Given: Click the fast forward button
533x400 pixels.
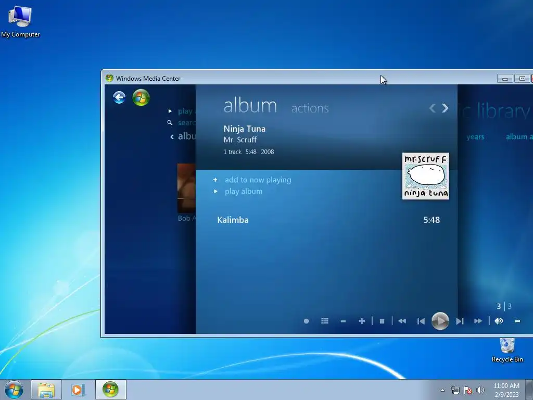Looking at the screenshot, I should pyautogui.click(x=478, y=321).
